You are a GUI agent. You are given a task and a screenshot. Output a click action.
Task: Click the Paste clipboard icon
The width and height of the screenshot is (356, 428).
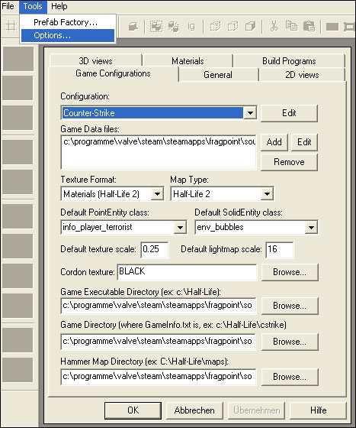(309, 27)
